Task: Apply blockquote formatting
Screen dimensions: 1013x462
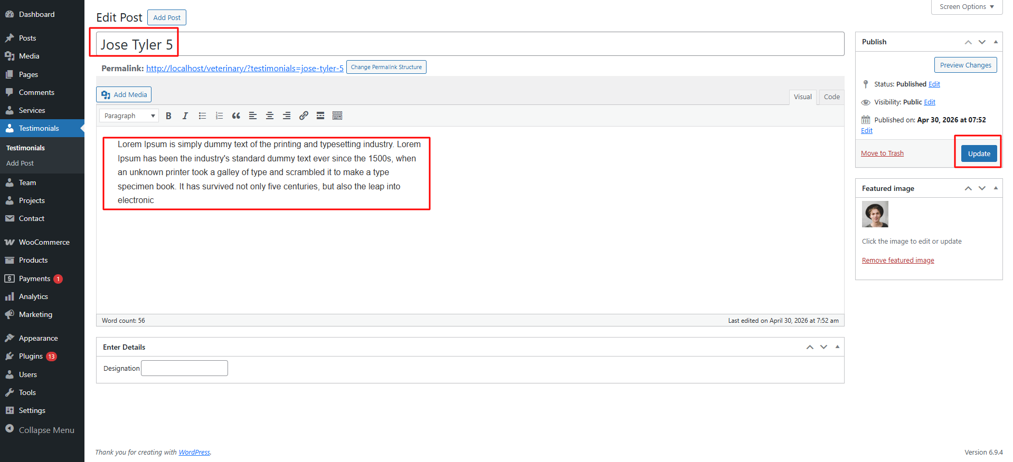Action: pos(236,116)
